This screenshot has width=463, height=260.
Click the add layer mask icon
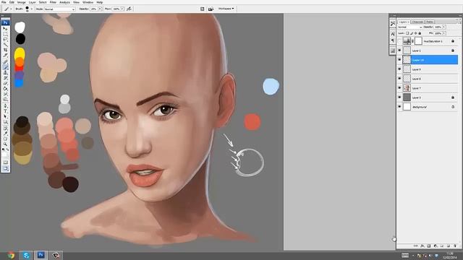pyautogui.click(x=429, y=246)
